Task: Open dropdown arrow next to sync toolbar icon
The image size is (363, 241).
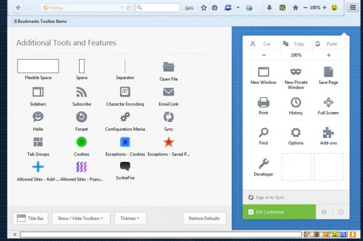Action: (238, 8)
